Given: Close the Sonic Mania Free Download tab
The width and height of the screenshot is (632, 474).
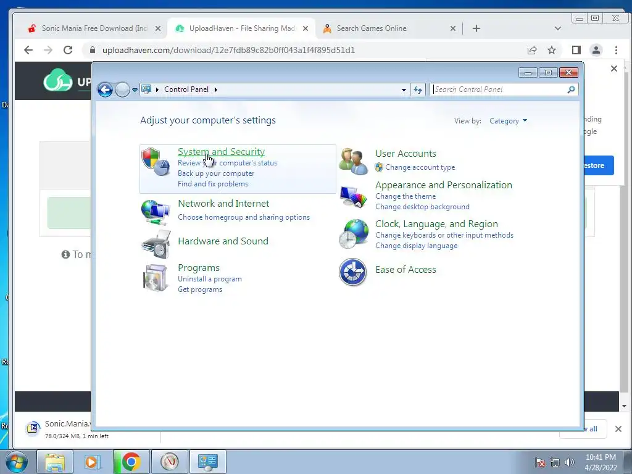Looking at the screenshot, I should 158,28.
